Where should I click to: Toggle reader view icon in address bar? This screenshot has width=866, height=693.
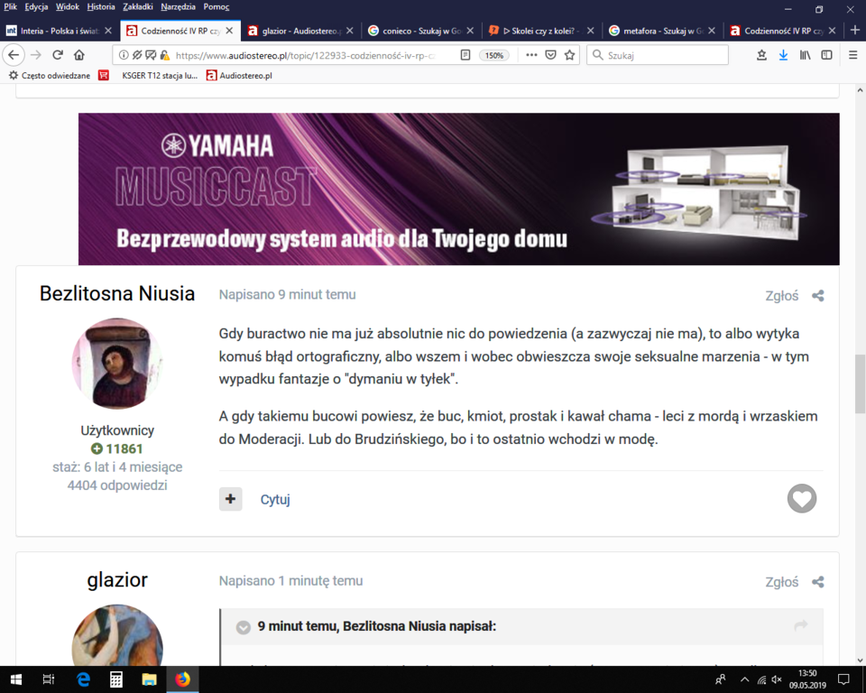(x=465, y=55)
